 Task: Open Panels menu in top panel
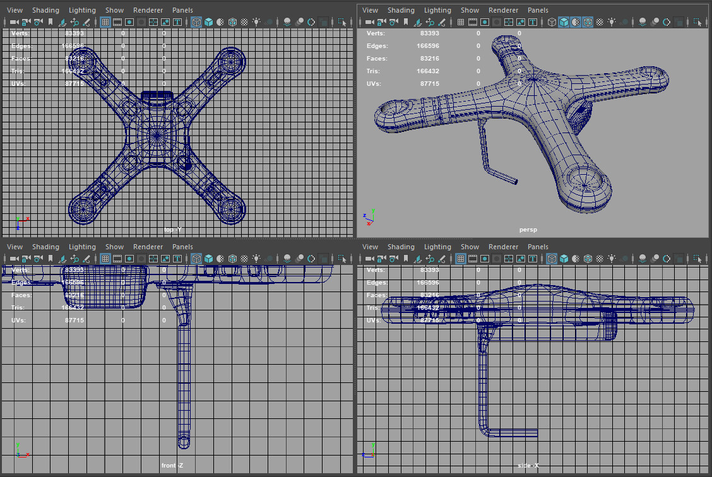tap(182, 10)
